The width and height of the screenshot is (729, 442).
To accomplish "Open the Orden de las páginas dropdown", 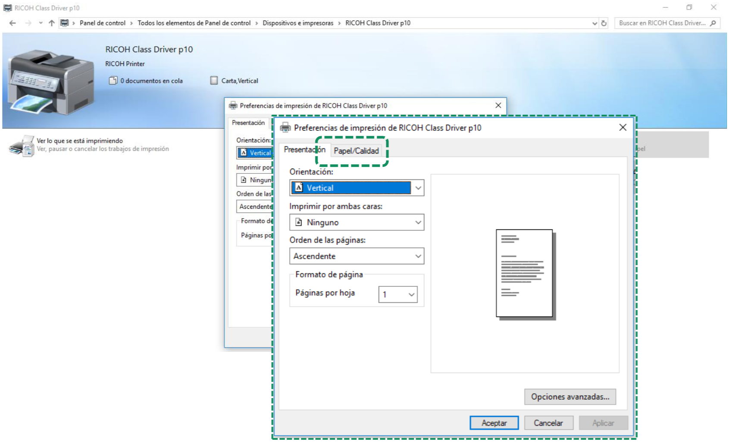I will coord(357,256).
